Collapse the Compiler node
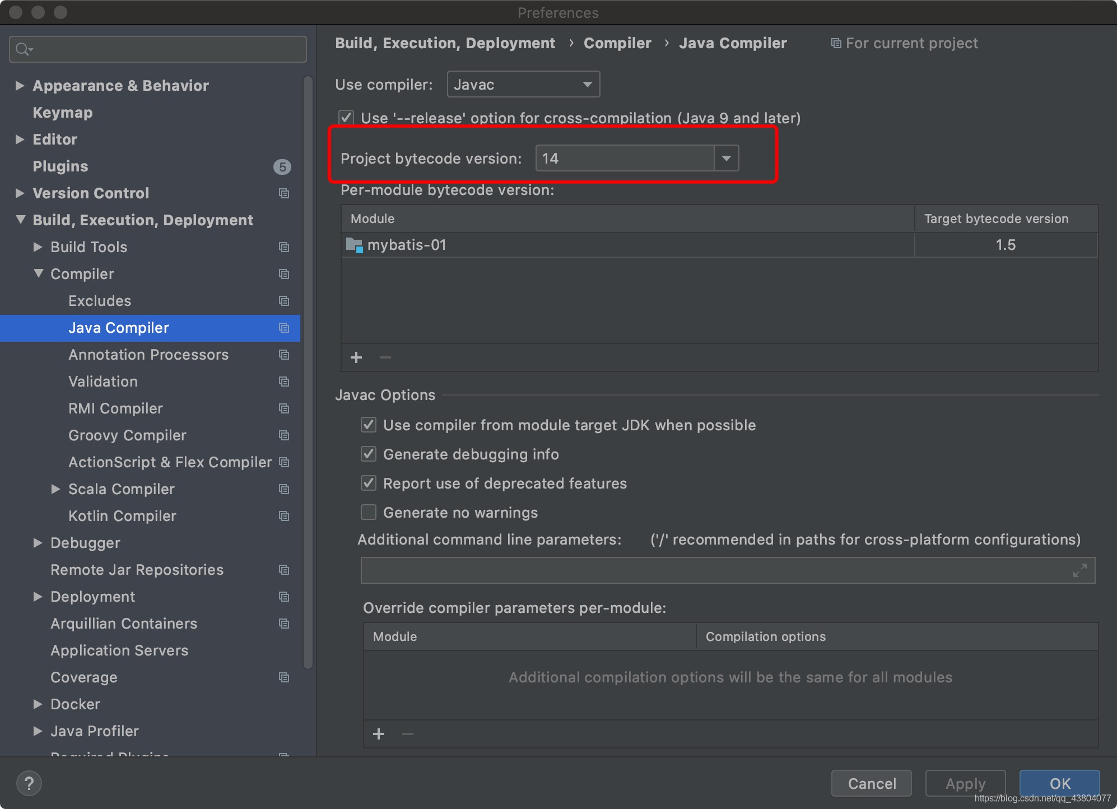 (38, 274)
